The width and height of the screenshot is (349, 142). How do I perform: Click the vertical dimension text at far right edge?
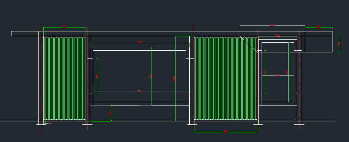[x=339, y=44]
